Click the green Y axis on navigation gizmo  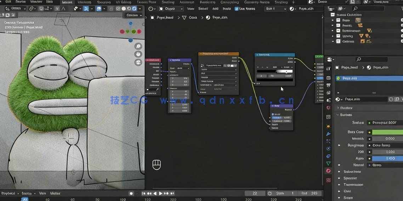(x=134, y=31)
